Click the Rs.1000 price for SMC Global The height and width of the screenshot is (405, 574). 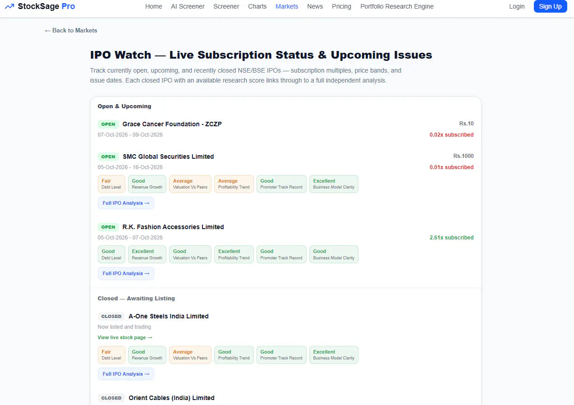click(464, 156)
